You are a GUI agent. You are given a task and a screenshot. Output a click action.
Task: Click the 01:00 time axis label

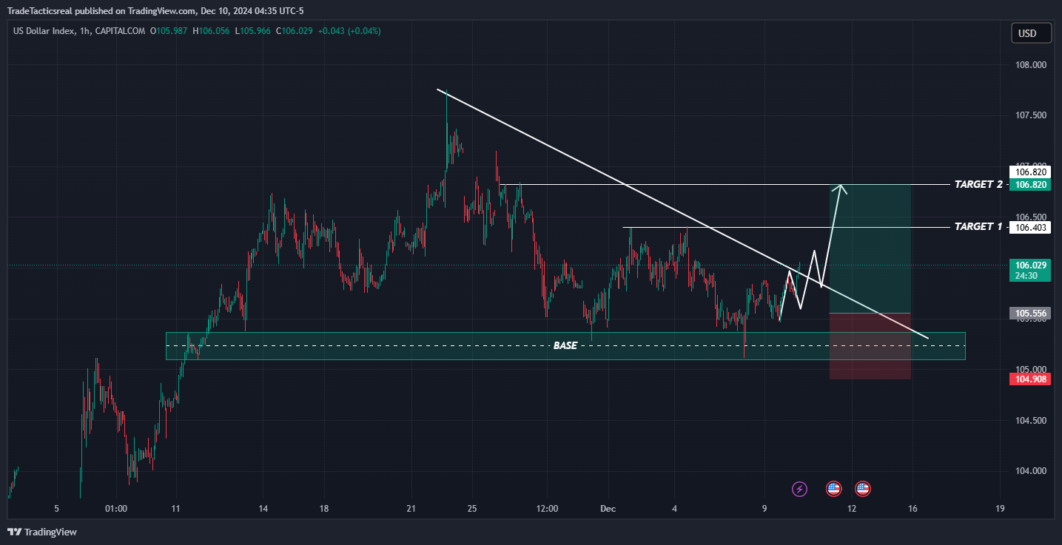pos(116,509)
